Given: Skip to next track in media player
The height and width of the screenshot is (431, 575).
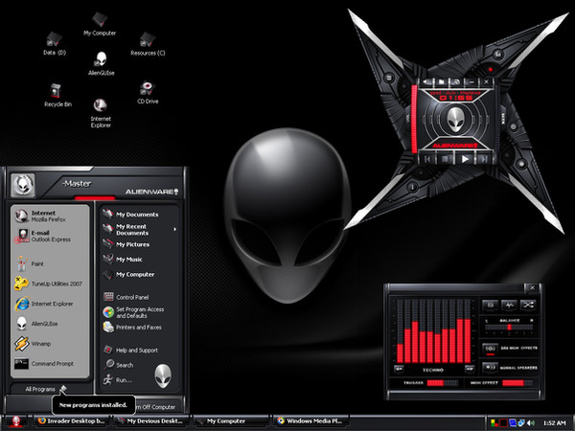Looking at the screenshot, I should tap(483, 159).
